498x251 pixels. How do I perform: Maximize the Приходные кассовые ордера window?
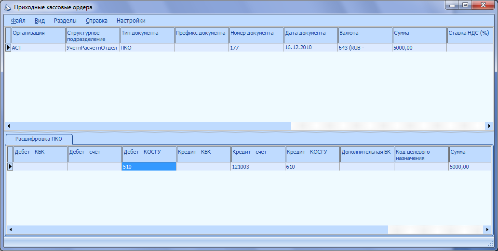pyautogui.click(x=465, y=5)
